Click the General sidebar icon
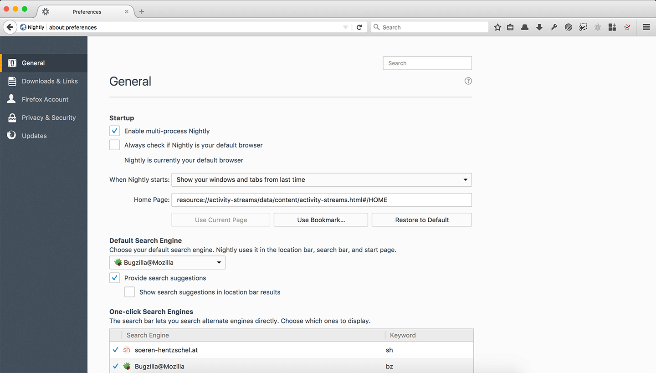656x373 pixels. point(12,63)
